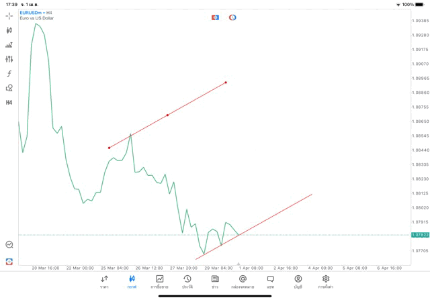Screen dimensions: 430x300
Task: Open the drawing objects shapes icon
Action: [x=9, y=88]
